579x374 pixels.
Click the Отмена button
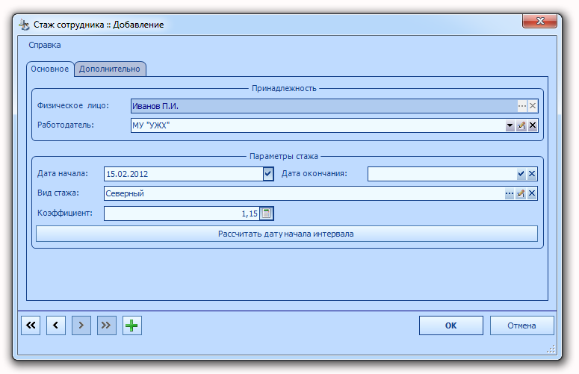pyautogui.click(x=521, y=325)
